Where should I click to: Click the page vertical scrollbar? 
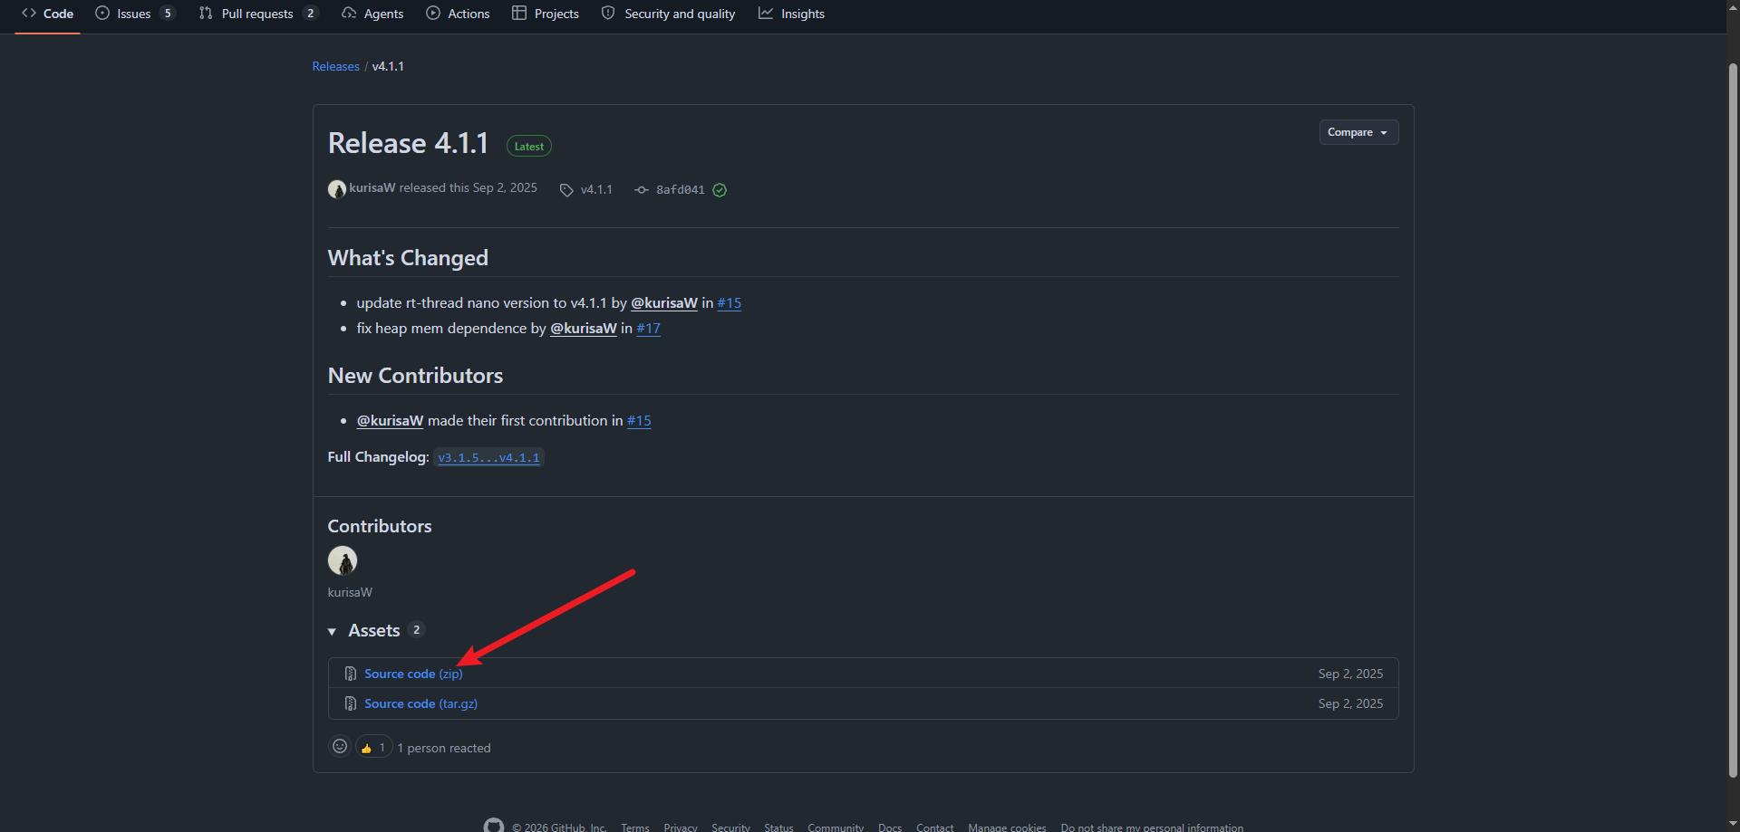[x=1733, y=421]
